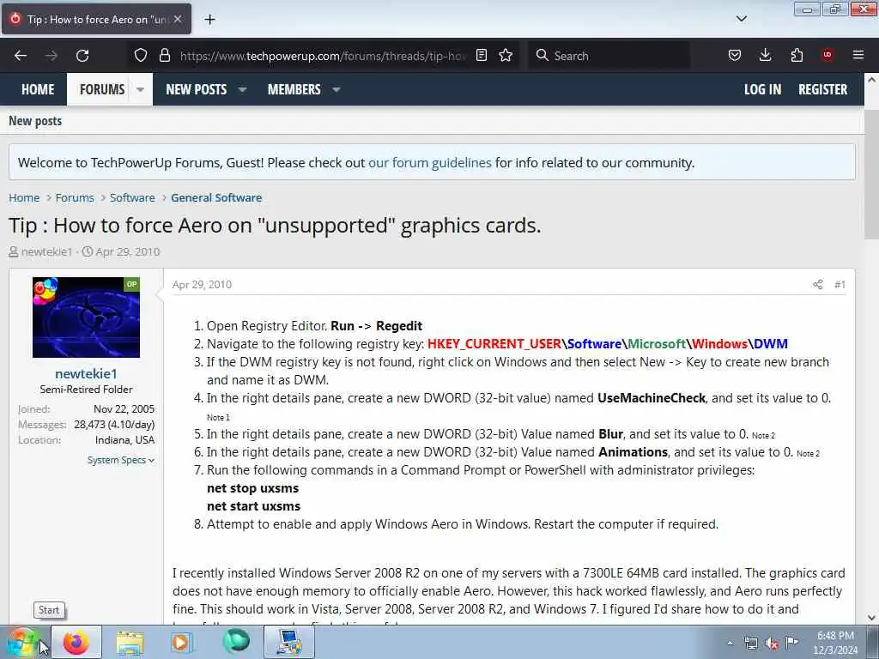Reload the current page
This screenshot has height=659, width=879.
click(82, 56)
